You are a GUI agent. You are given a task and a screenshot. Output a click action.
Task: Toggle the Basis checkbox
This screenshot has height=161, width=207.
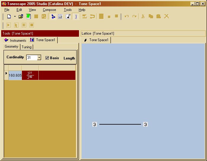47,58
